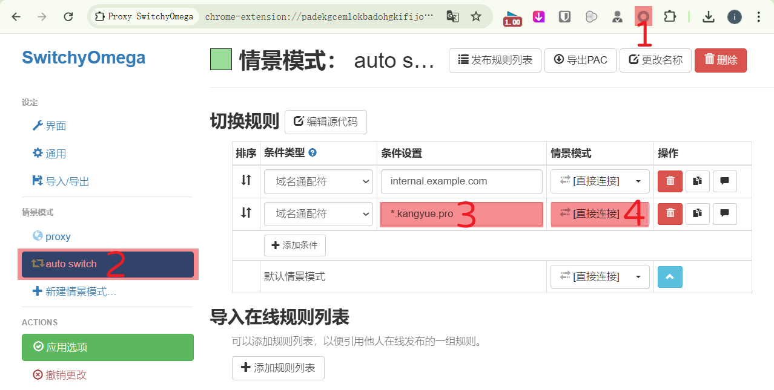
Task: Discard changes with 撤销更改
Action: coord(59,375)
